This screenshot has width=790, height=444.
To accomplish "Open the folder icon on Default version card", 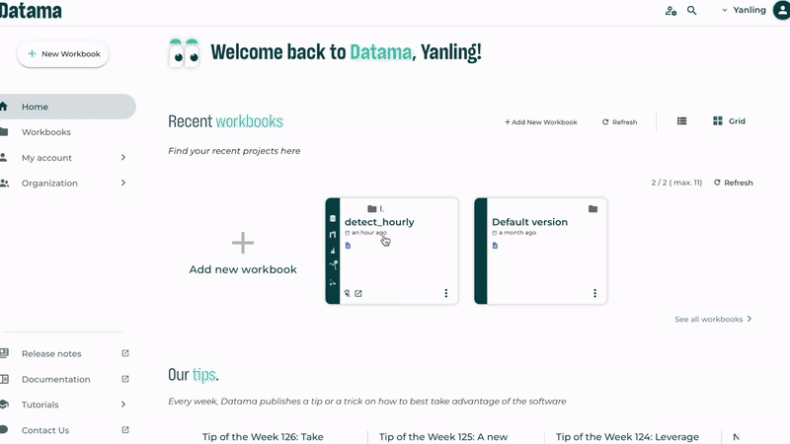I will [593, 209].
